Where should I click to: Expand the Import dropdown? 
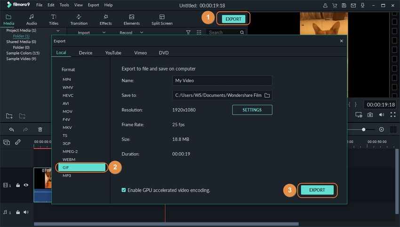tap(104, 32)
